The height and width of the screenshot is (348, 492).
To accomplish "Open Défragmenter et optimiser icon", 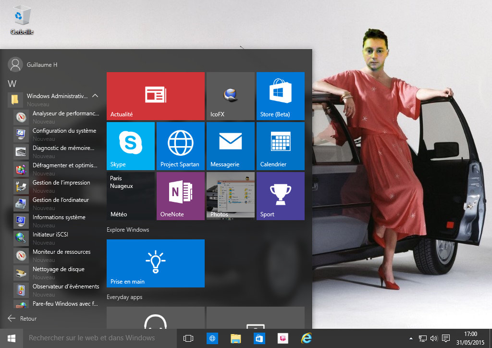I will (x=21, y=169).
